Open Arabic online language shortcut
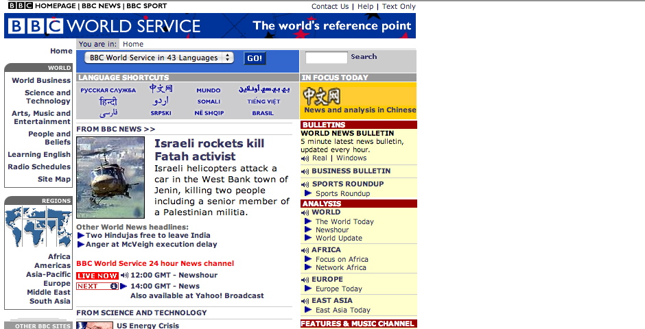 [x=263, y=89]
